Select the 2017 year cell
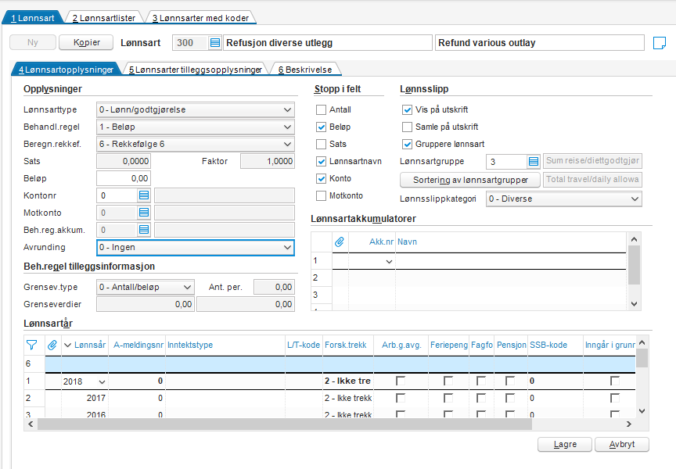This screenshot has height=469, width=676. click(x=85, y=398)
